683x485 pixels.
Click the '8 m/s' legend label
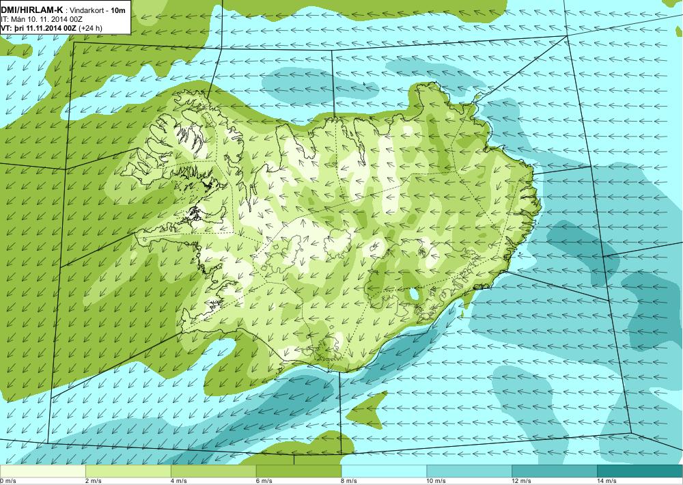350,481
